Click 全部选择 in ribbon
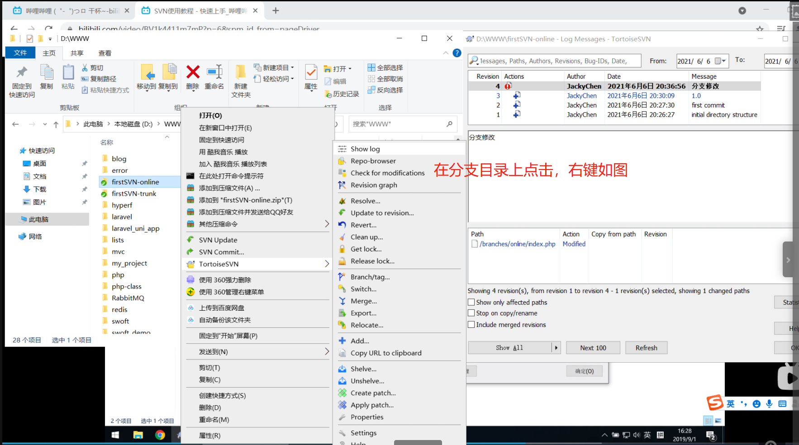The width and height of the screenshot is (799, 445). coord(385,67)
